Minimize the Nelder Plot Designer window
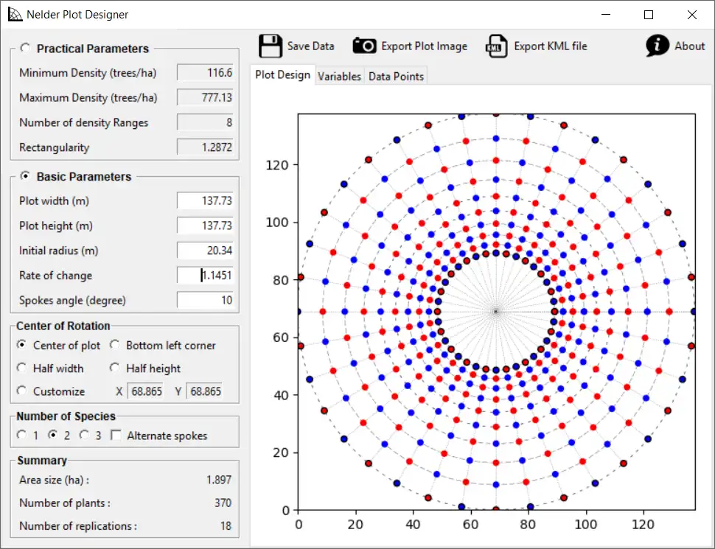715x549 pixels. (x=606, y=15)
